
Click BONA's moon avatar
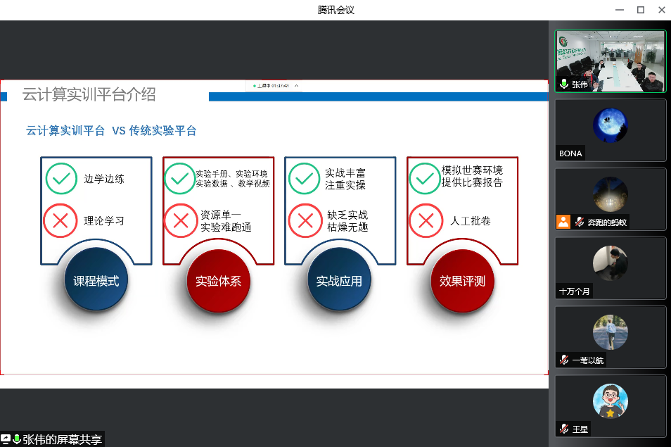pos(610,125)
